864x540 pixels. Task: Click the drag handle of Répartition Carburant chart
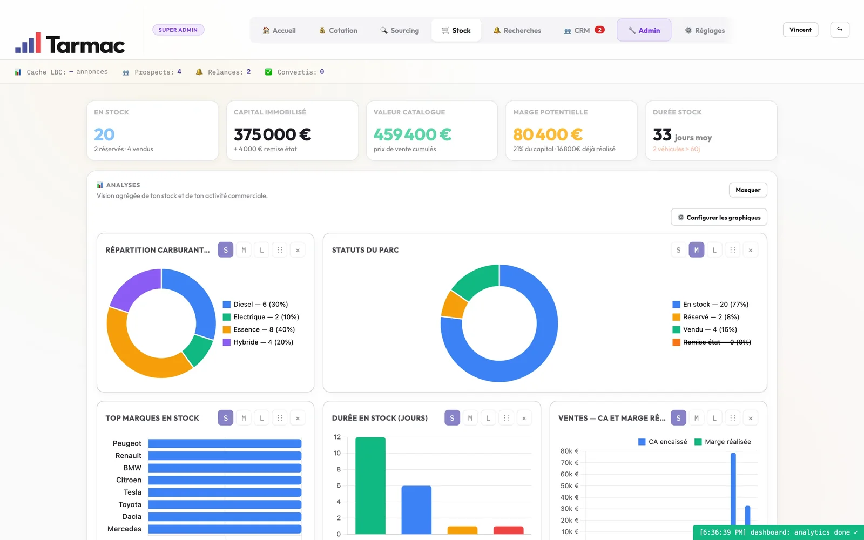click(280, 250)
